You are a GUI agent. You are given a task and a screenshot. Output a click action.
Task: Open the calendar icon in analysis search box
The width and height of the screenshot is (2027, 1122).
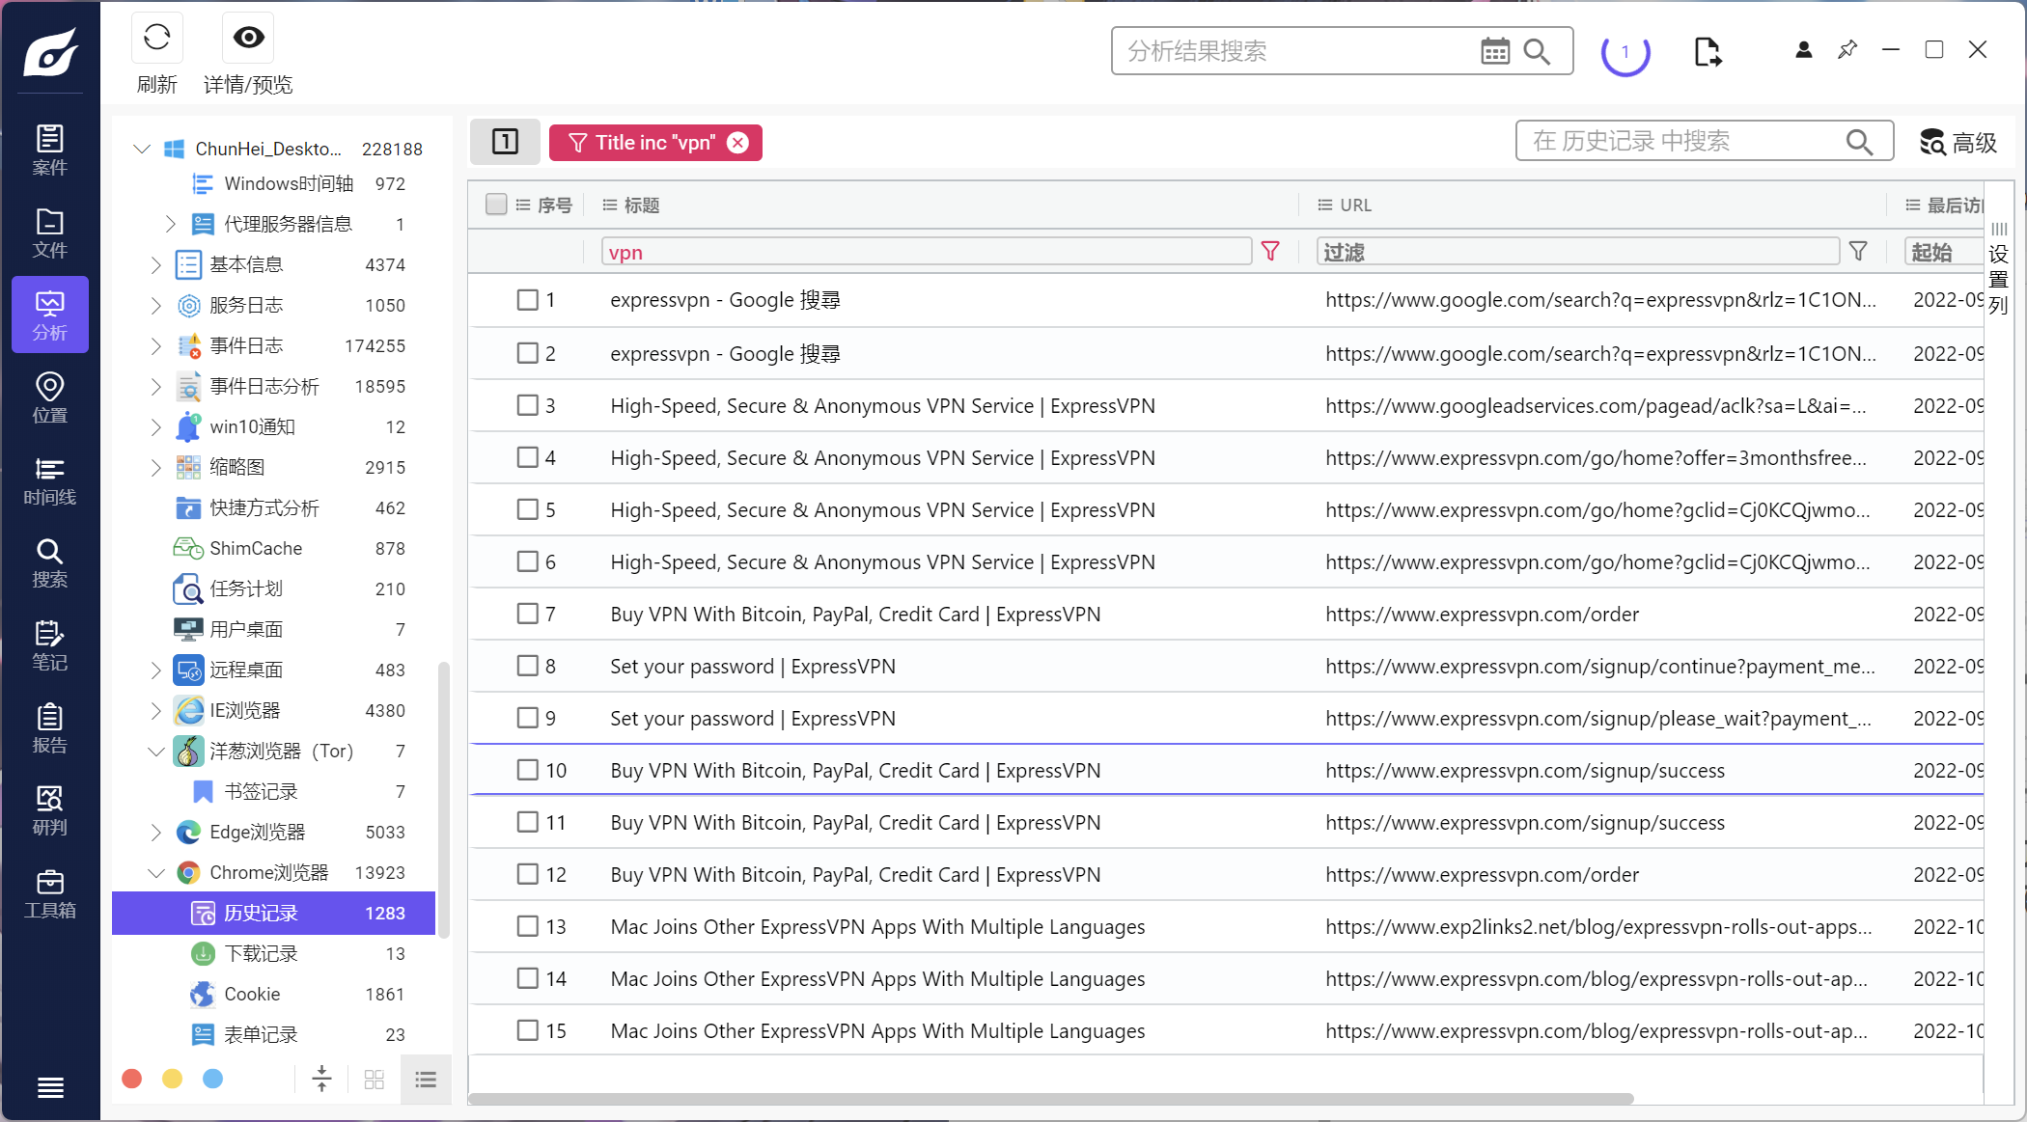(1494, 51)
